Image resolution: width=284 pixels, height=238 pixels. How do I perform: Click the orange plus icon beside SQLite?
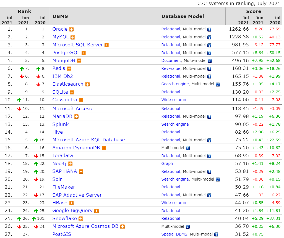72,92
